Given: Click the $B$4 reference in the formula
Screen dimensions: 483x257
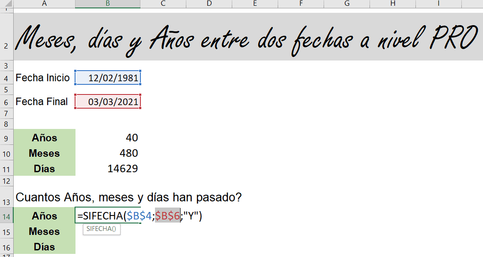Looking at the screenshot, I should pos(139,215).
